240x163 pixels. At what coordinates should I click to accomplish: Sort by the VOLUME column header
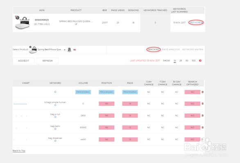(83, 83)
